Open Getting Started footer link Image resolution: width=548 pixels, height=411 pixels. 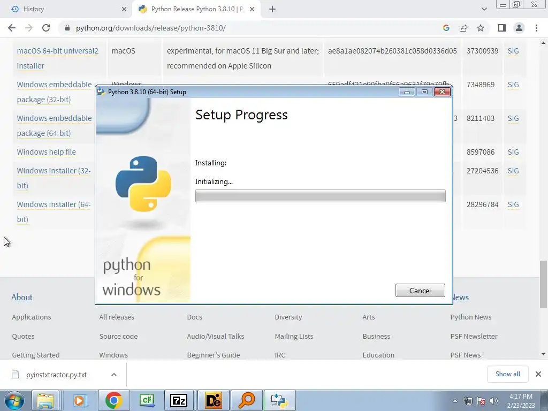point(36,355)
